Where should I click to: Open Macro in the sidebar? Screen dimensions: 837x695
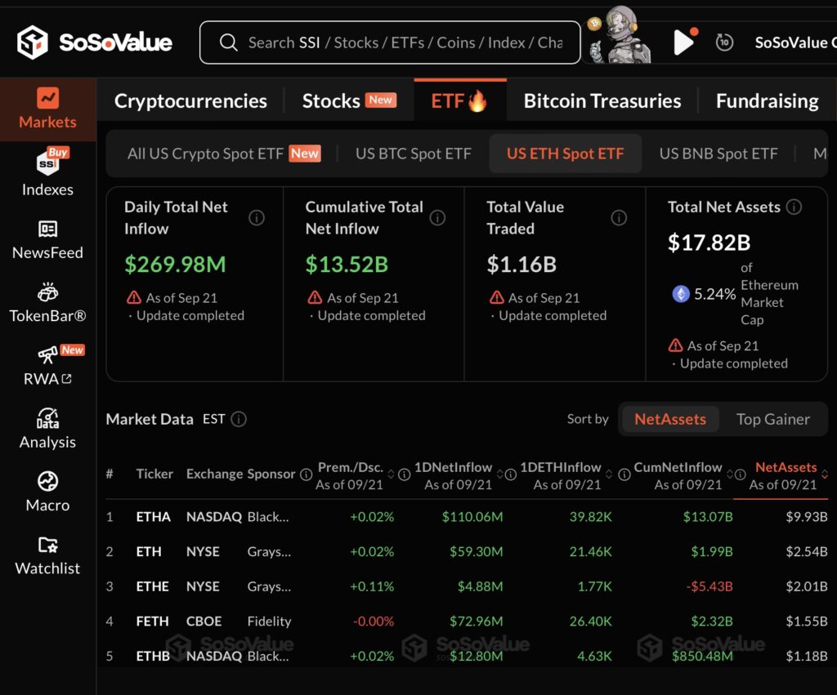tap(48, 492)
